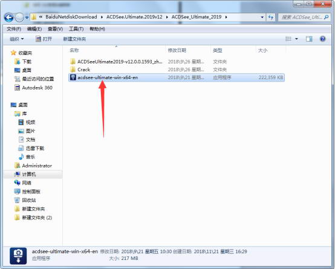Expand arrow after ACDSee_Ultimate_2019 in path

tap(226, 17)
